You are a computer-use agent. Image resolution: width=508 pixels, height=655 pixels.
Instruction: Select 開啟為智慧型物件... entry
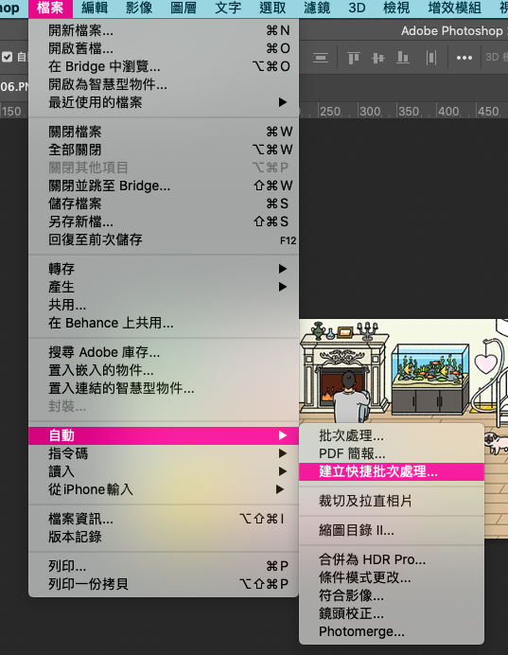[x=164, y=84]
